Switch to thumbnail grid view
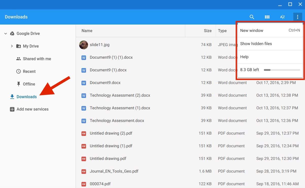This screenshot has height=188, width=305. pyautogui.click(x=267, y=17)
